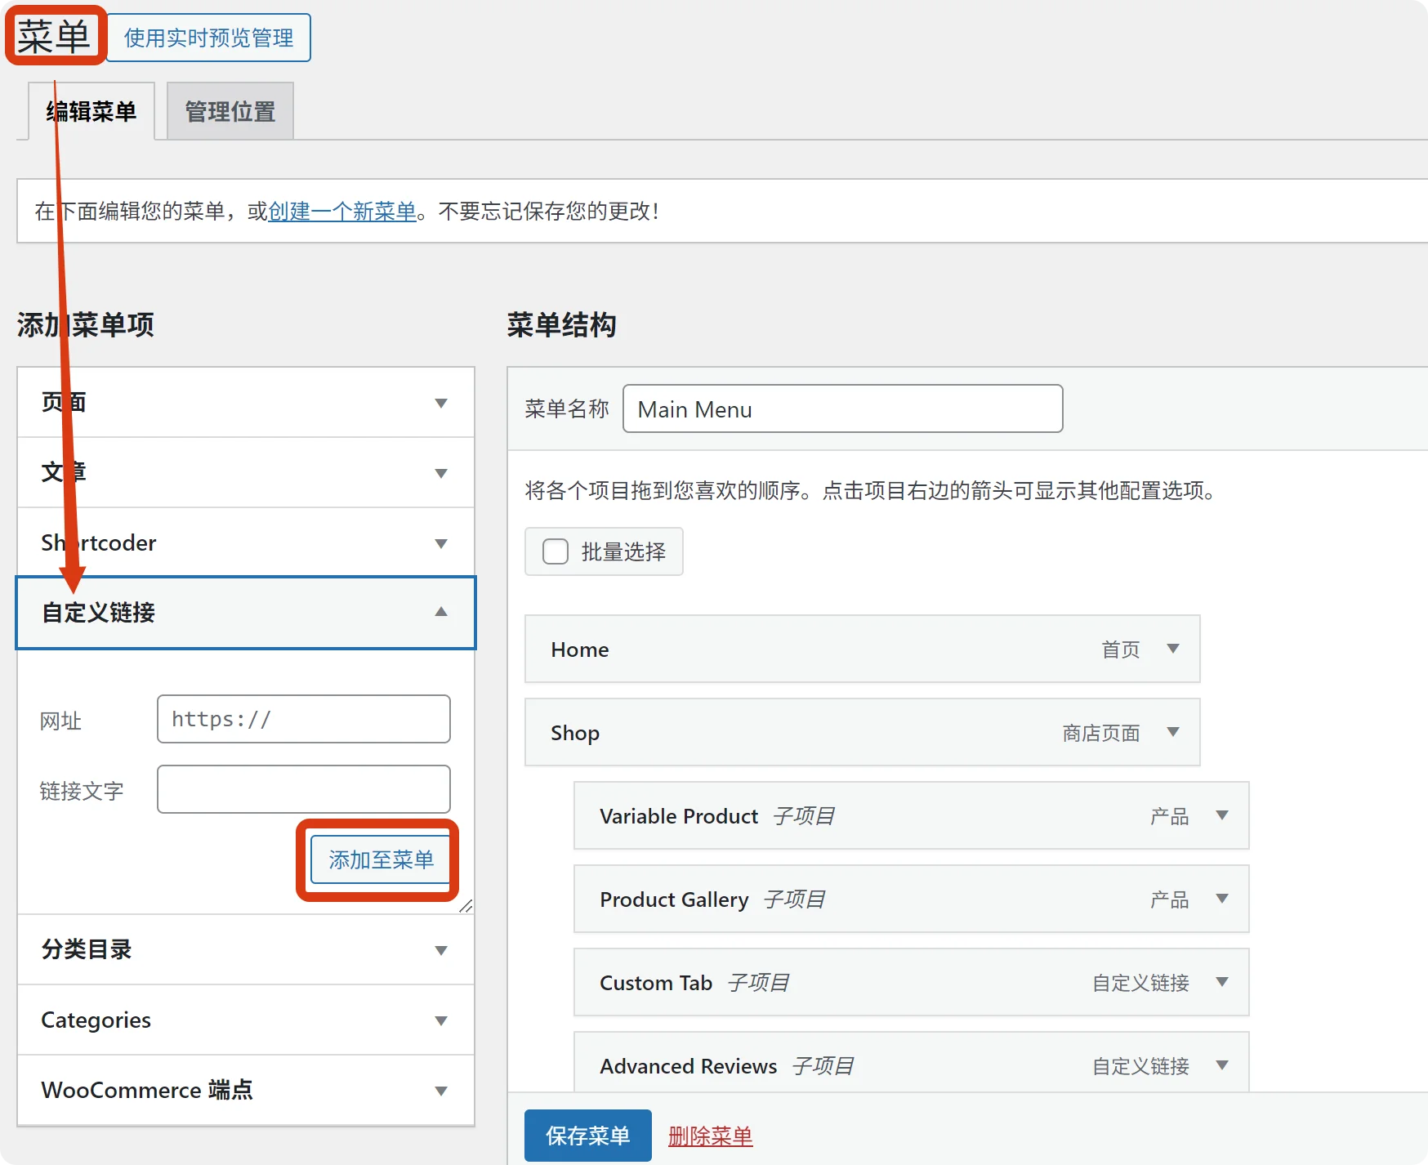Toggle the 批量选择 checkbox
This screenshot has height=1165, width=1428.
tap(556, 551)
